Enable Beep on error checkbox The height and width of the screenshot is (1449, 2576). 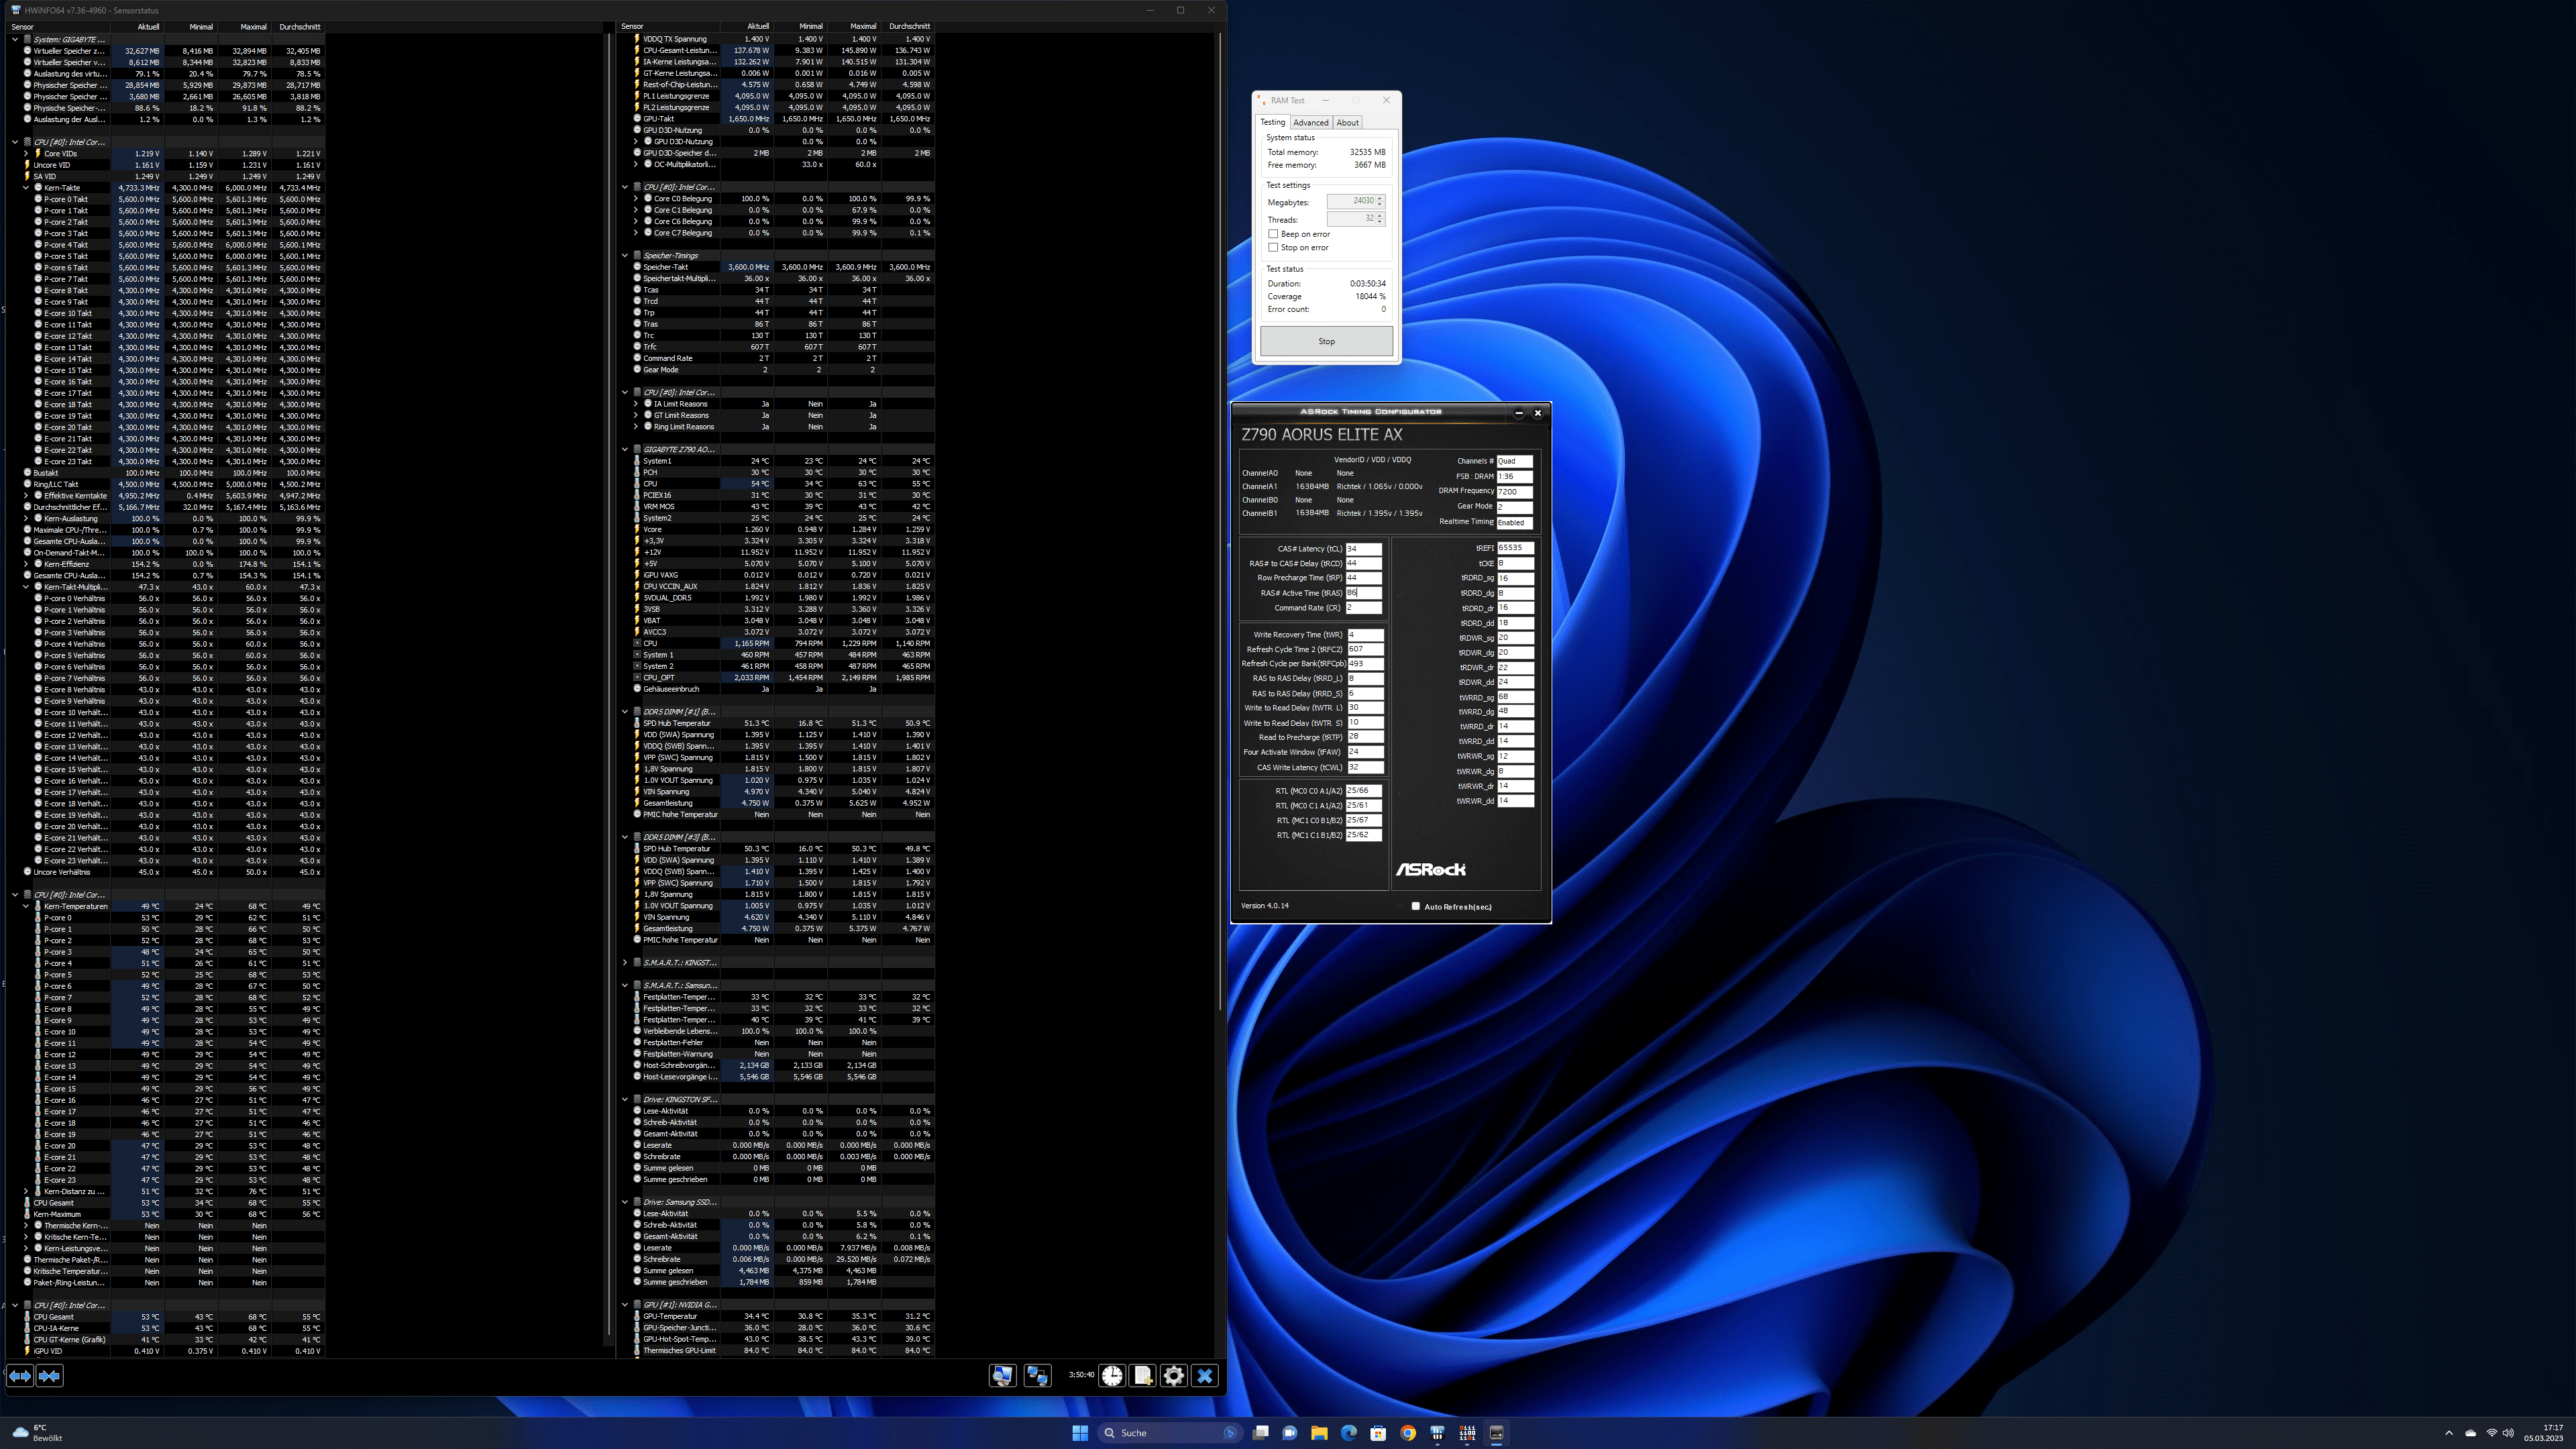click(1273, 234)
